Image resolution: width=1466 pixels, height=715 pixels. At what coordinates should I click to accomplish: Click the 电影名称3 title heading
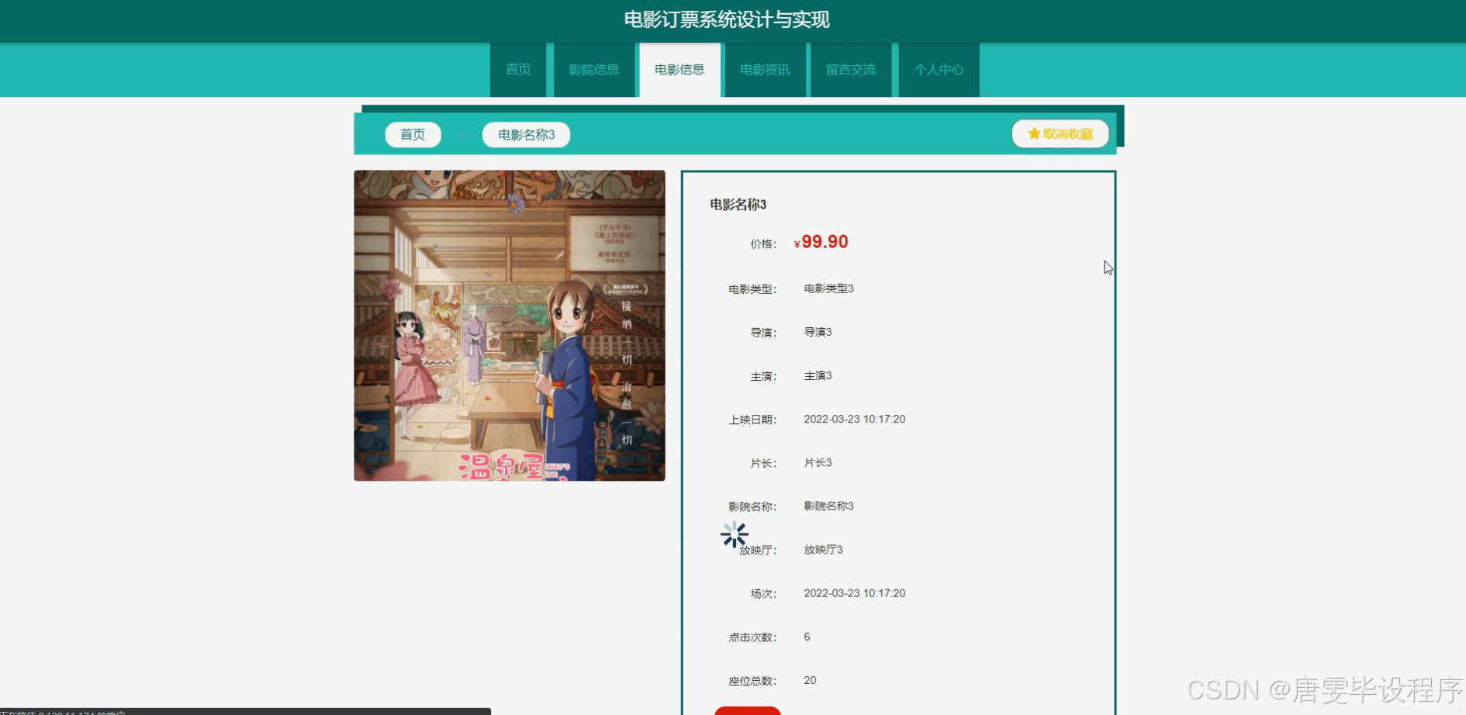pos(738,205)
